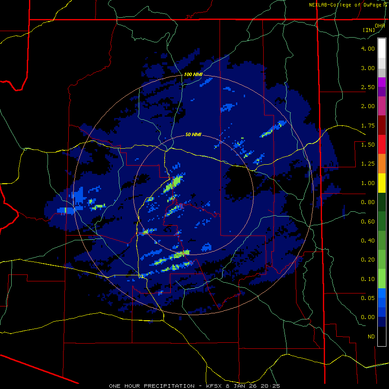This screenshot has width=389, height=389.
Task: Pick the yellow swatch beside 1.00
Action: (x=382, y=183)
